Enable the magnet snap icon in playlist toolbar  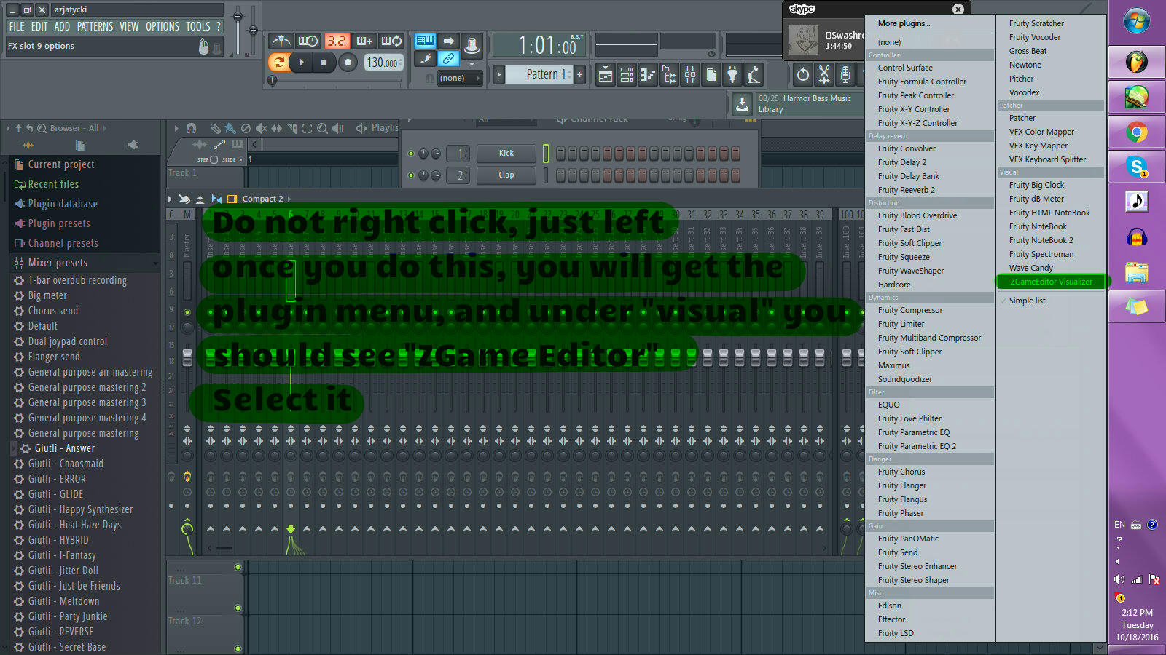(x=192, y=128)
